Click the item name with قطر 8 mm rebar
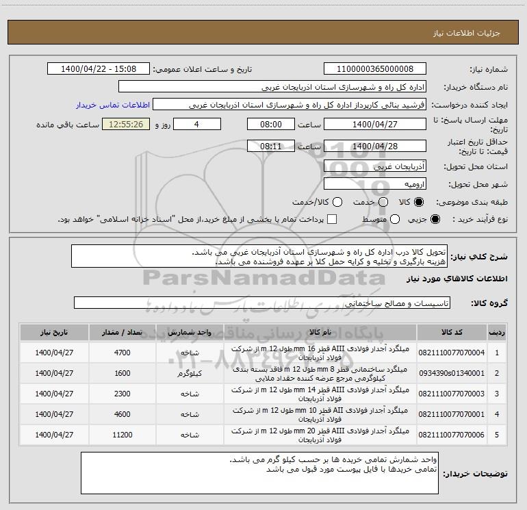 (x=320, y=374)
